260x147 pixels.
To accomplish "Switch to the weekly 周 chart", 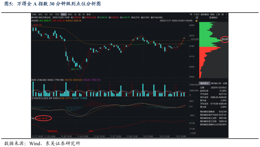I will [79, 14].
